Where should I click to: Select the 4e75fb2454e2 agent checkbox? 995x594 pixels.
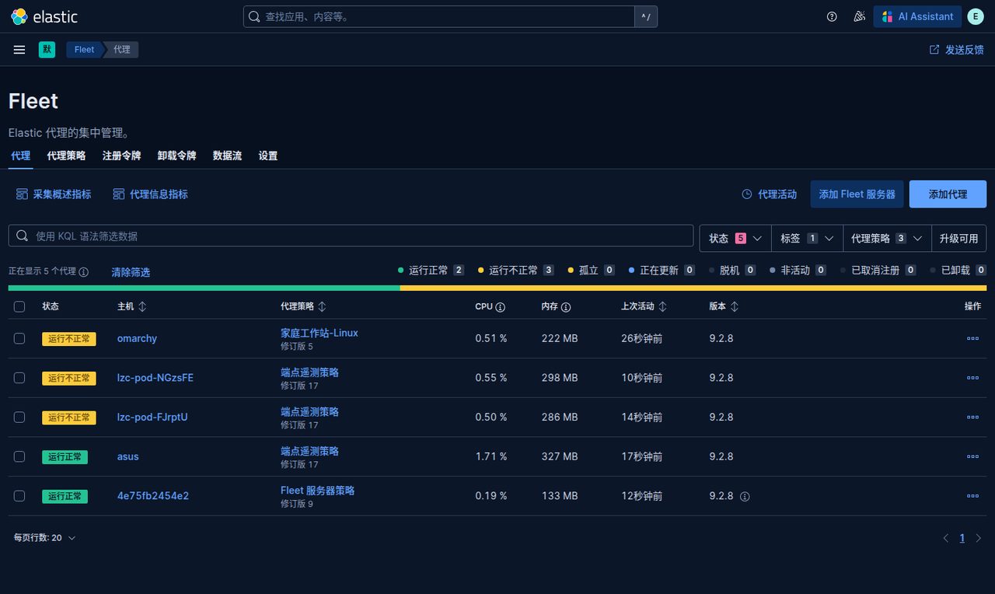pos(19,496)
